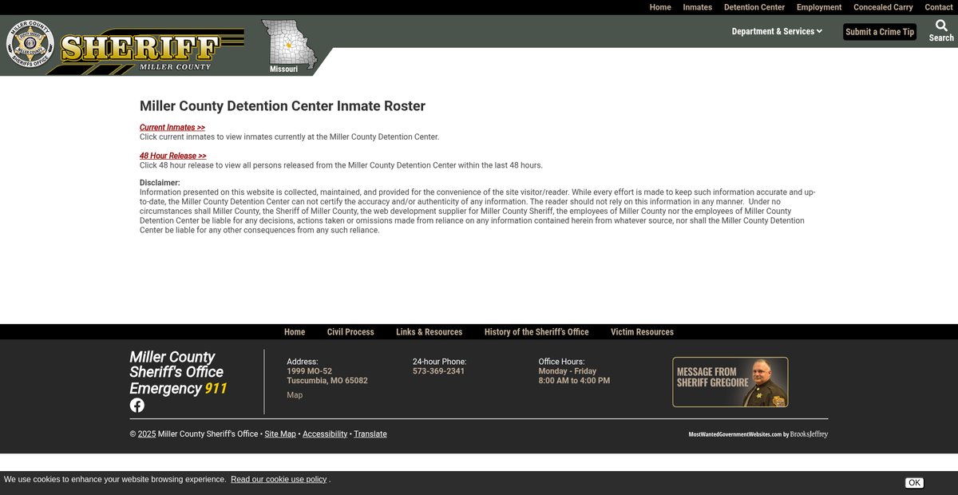Open Concealed Carry top menu item
Image resolution: width=958 pixels, height=495 pixels.
883,7
